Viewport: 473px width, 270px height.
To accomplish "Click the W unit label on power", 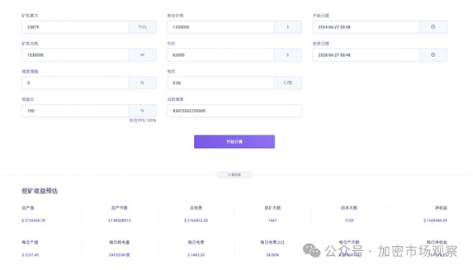I will point(143,55).
